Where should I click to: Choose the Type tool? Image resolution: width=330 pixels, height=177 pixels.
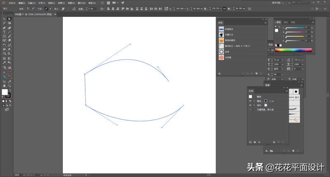pyautogui.click(x=4, y=32)
